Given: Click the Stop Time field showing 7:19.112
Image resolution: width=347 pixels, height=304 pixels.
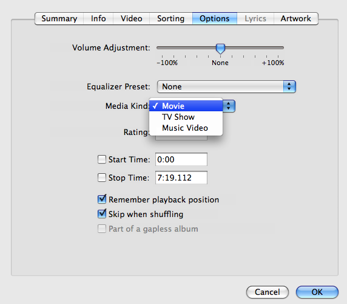Looking at the screenshot, I should (x=181, y=178).
